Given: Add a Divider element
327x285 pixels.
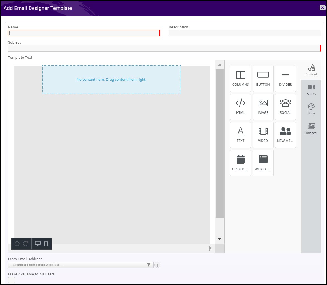Looking at the screenshot, I should [285, 79].
